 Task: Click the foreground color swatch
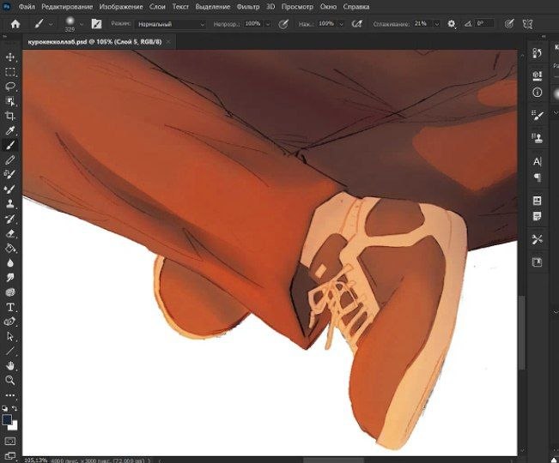coord(7,419)
